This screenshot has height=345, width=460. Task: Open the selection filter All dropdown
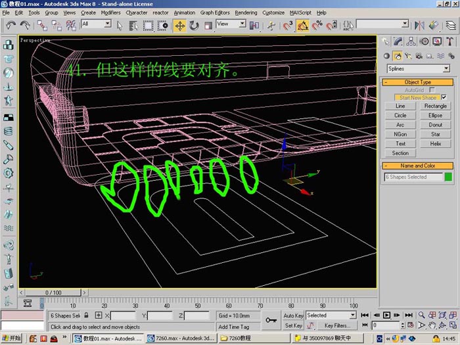click(x=96, y=24)
